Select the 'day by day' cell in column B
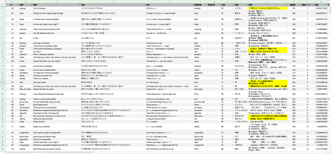Viewport: 332px width, 154px height. [x=26, y=137]
